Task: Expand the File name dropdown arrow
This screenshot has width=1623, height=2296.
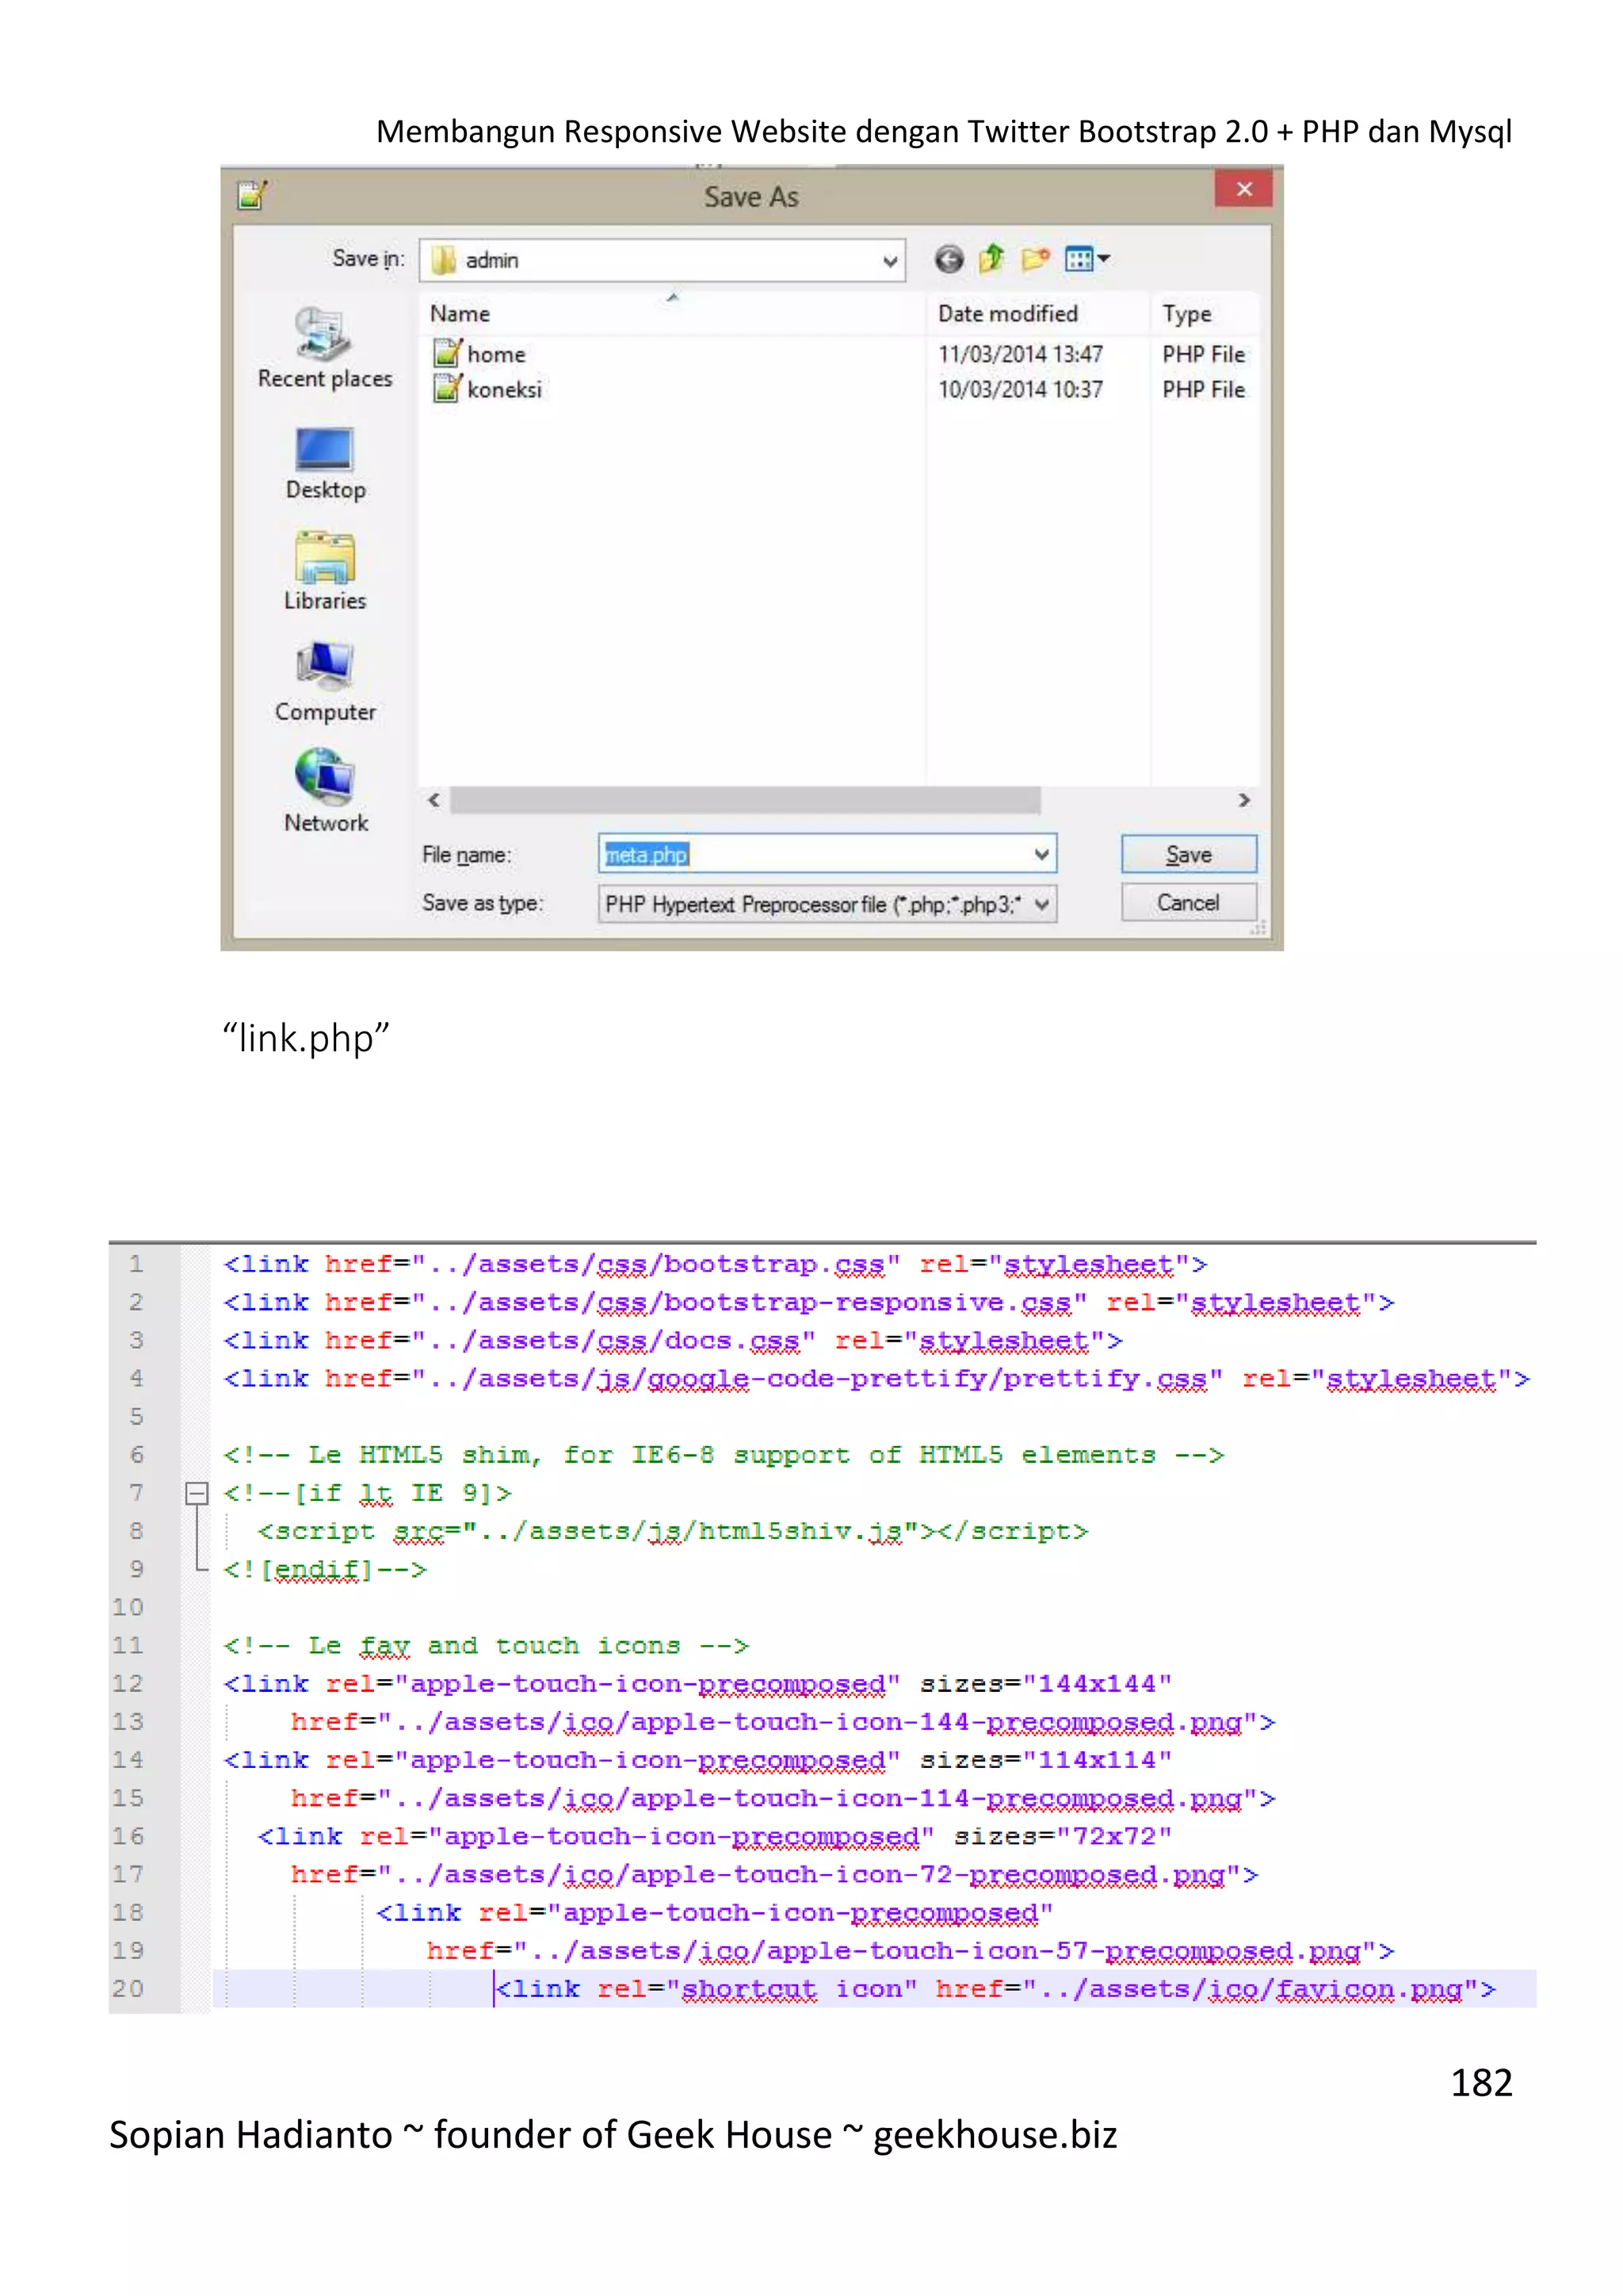Action: click(1041, 855)
